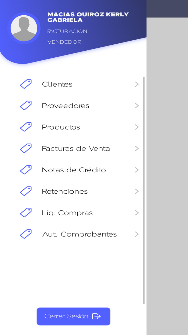Click the tag icon beside Liq. Compras
188x335 pixels.
[26, 212]
